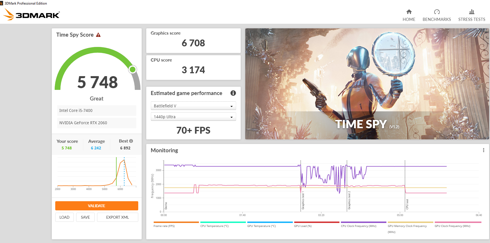Click the Time Spy benchmark artwork
Screen dimensions: 490x243
pos(367,84)
